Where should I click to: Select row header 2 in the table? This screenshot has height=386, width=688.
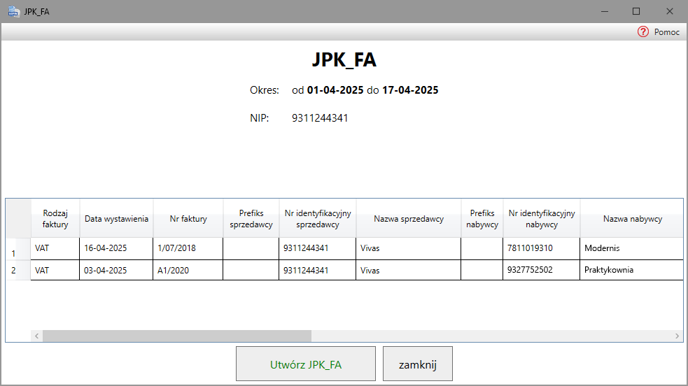(18, 271)
